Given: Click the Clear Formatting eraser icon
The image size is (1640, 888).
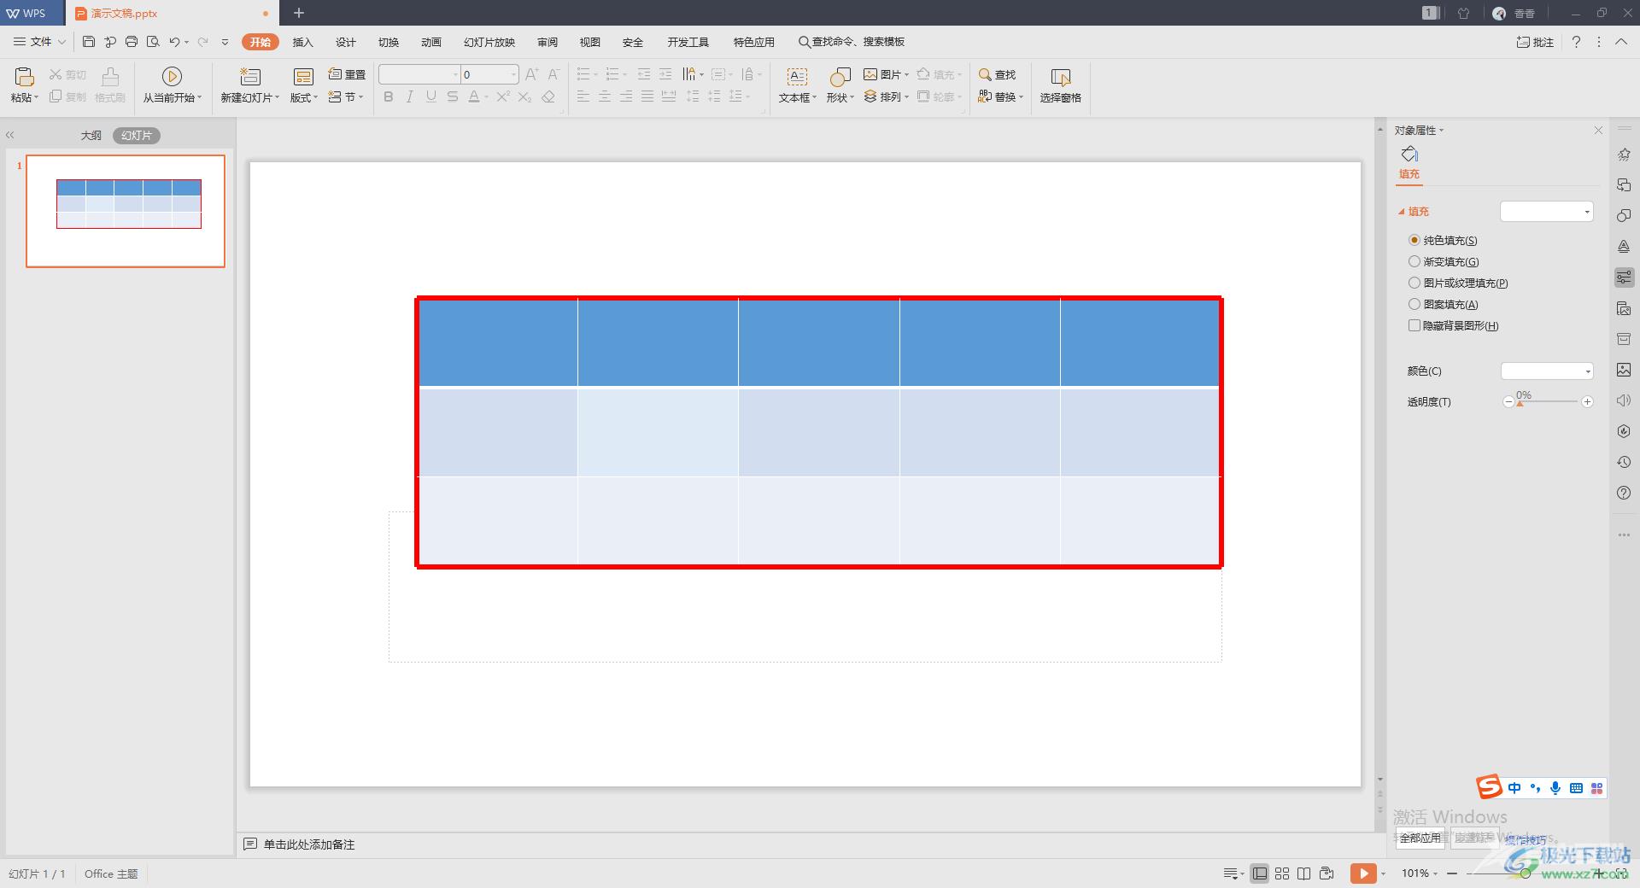Looking at the screenshot, I should (548, 97).
